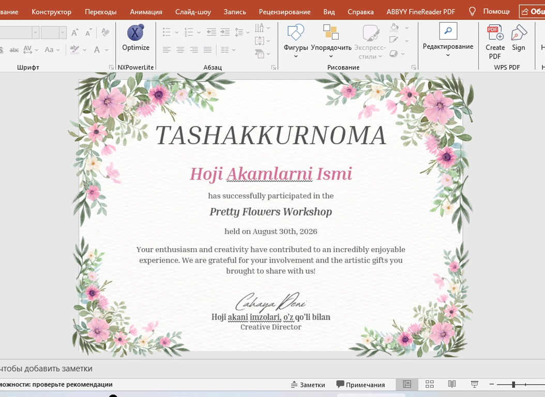Open the Справка tab
Screen dimensions: 545x397
pyautogui.click(x=360, y=12)
